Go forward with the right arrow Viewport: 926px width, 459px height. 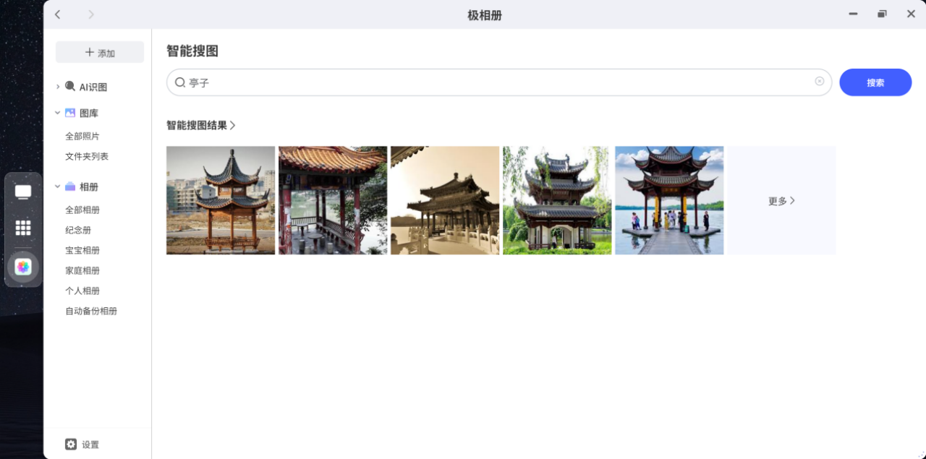click(x=91, y=14)
